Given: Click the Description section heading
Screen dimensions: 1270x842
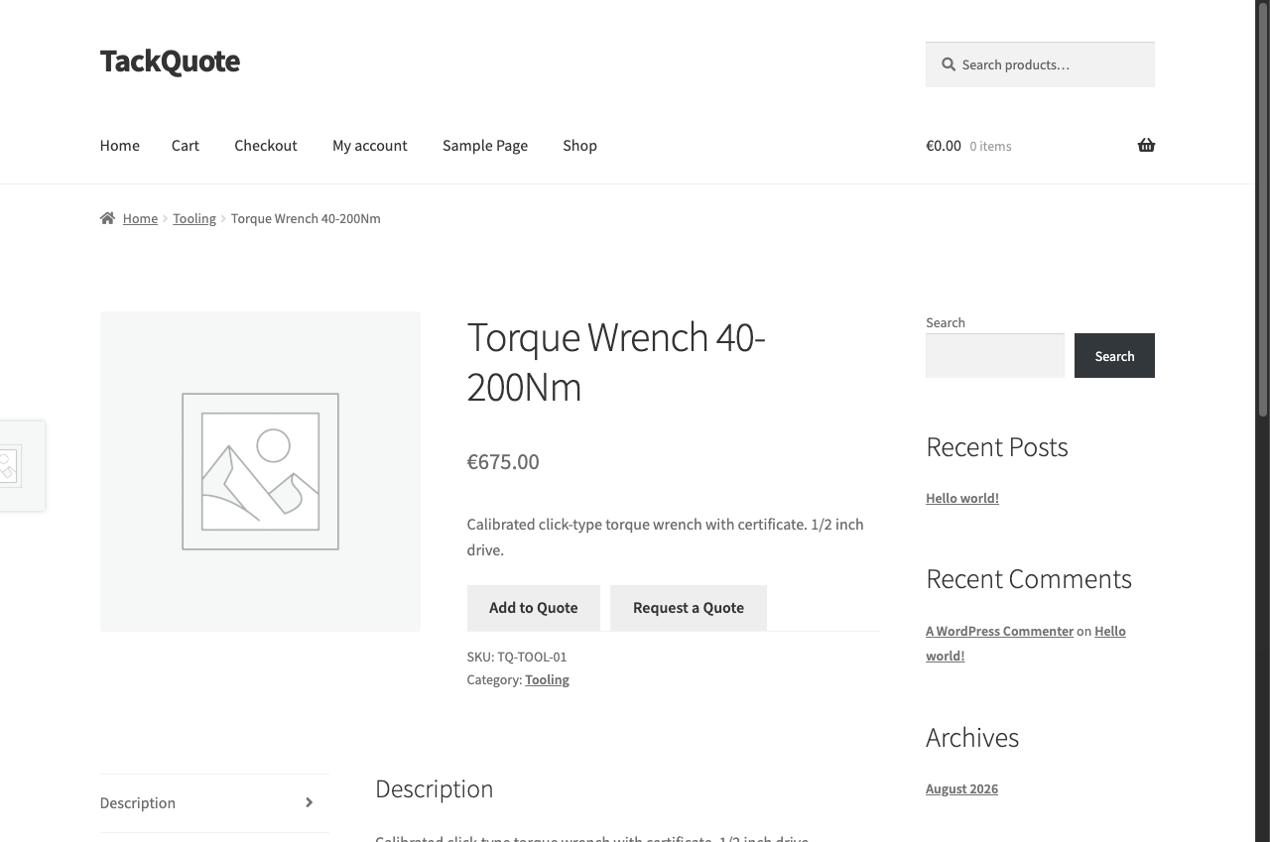Looking at the screenshot, I should coord(434,789).
